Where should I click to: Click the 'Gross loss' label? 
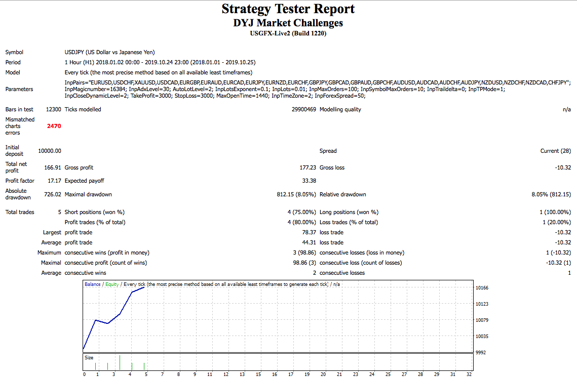(x=332, y=167)
